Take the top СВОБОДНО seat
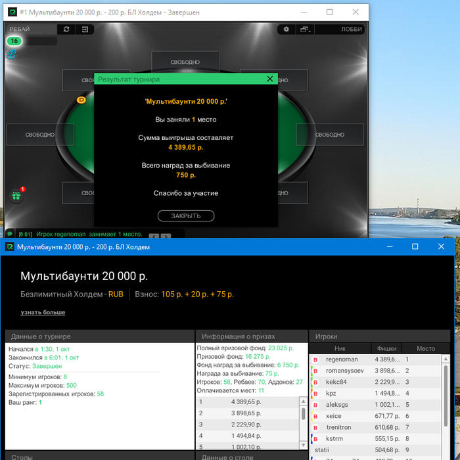Screen dimensions: 460x460 click(x=185, y=62)
